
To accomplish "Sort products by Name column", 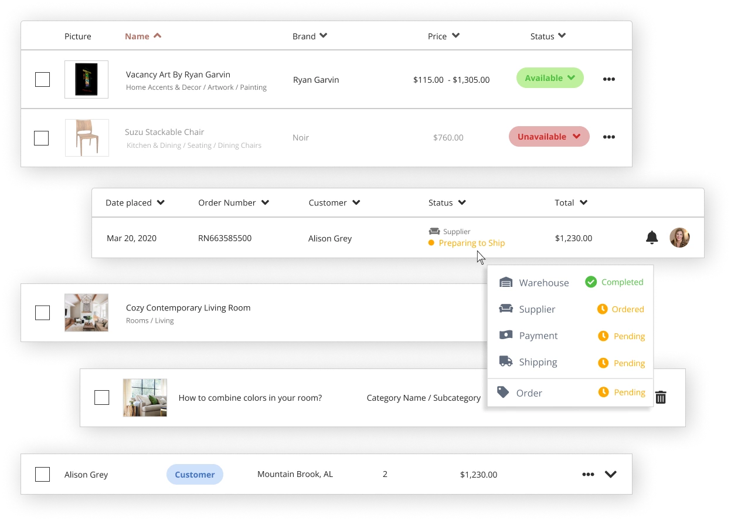I will click(x=142, y=36).
